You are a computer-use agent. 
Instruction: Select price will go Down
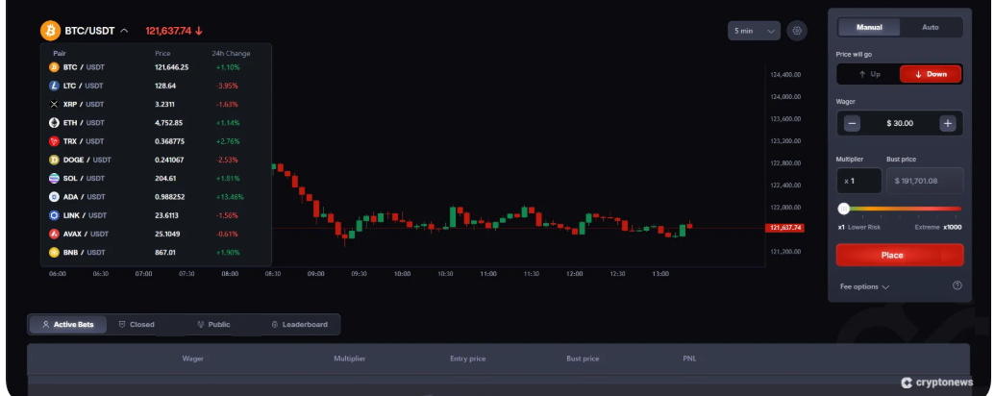[931, 74]
